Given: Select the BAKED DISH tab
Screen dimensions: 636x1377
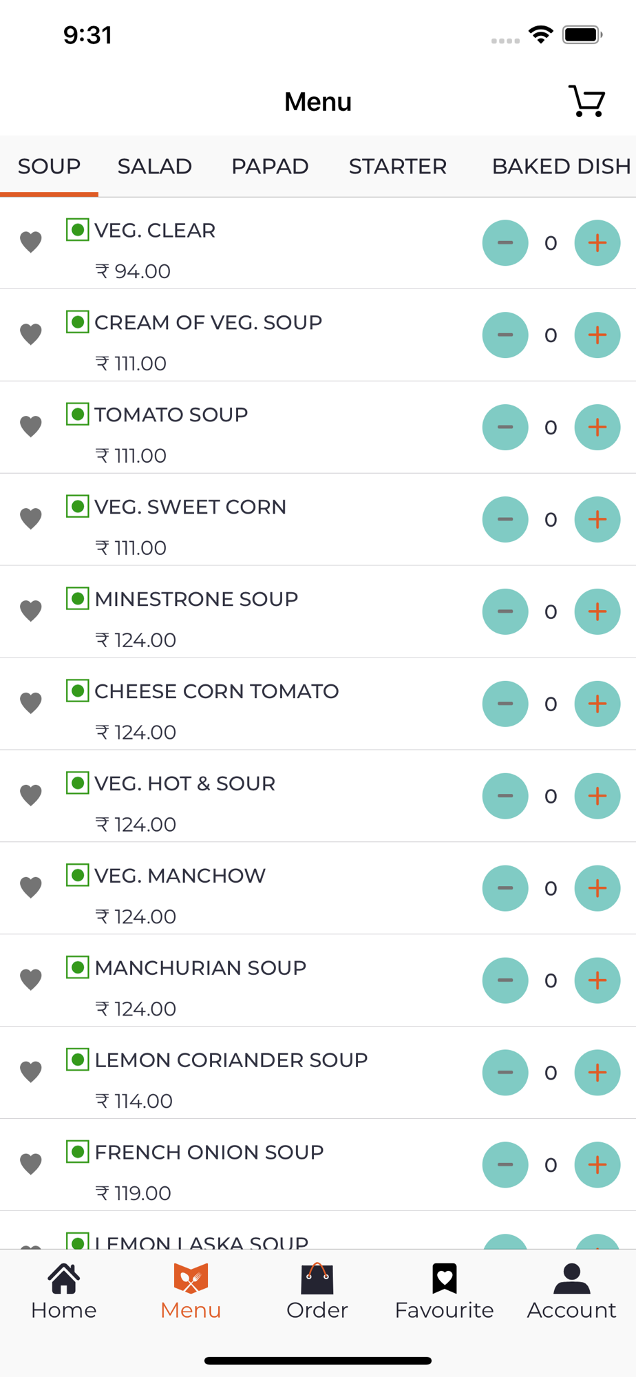Looking at the screenshot, I should click(562, 167).
